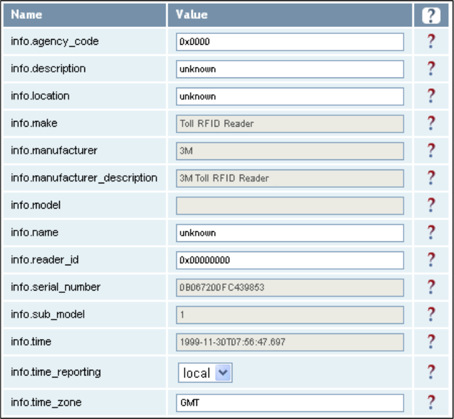Click the info.make label
This screenshot has width=454, height=419.
34,123
